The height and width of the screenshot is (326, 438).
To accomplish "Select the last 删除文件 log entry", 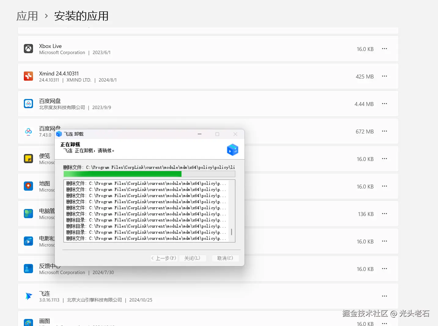I will 146,238.
